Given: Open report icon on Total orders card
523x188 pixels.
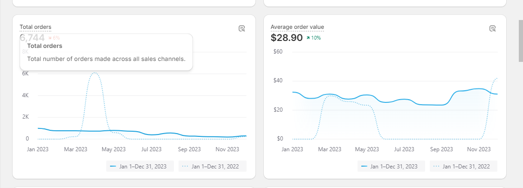Looking at the screenshot, I should tap(242, 28).
